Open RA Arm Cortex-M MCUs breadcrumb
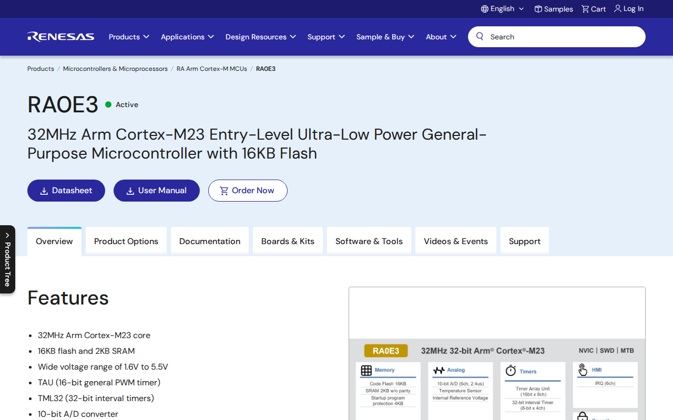673x420 pixels. 212,69
